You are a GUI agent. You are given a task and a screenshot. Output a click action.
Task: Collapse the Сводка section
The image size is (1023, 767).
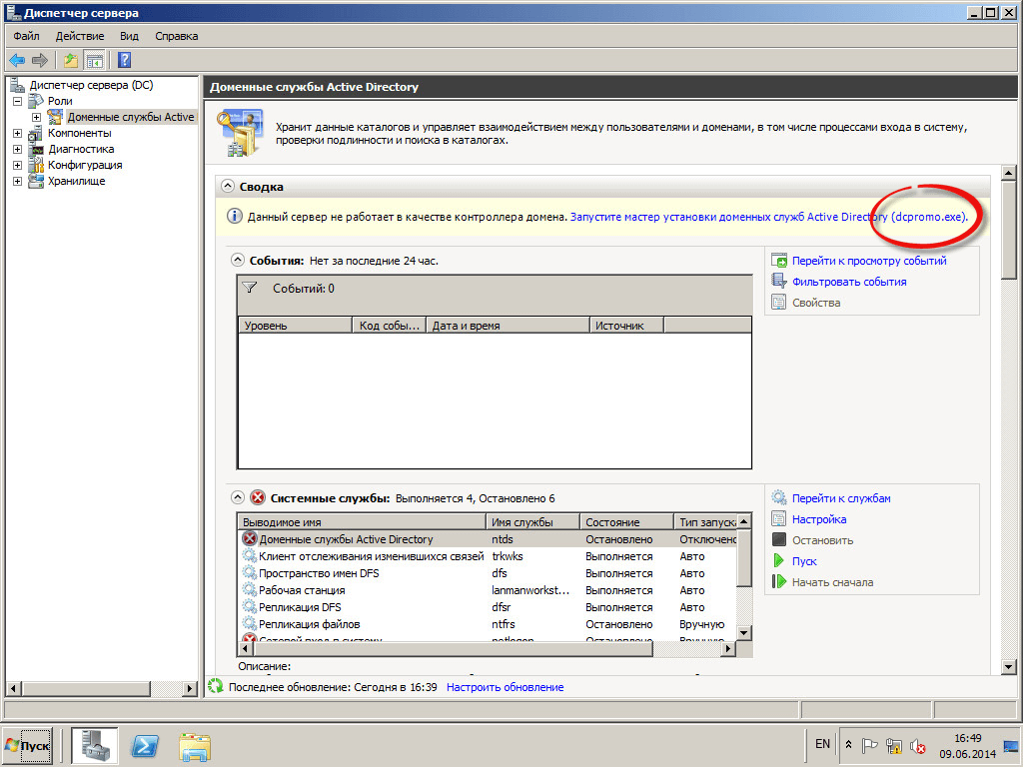click(x=228, y=187)
